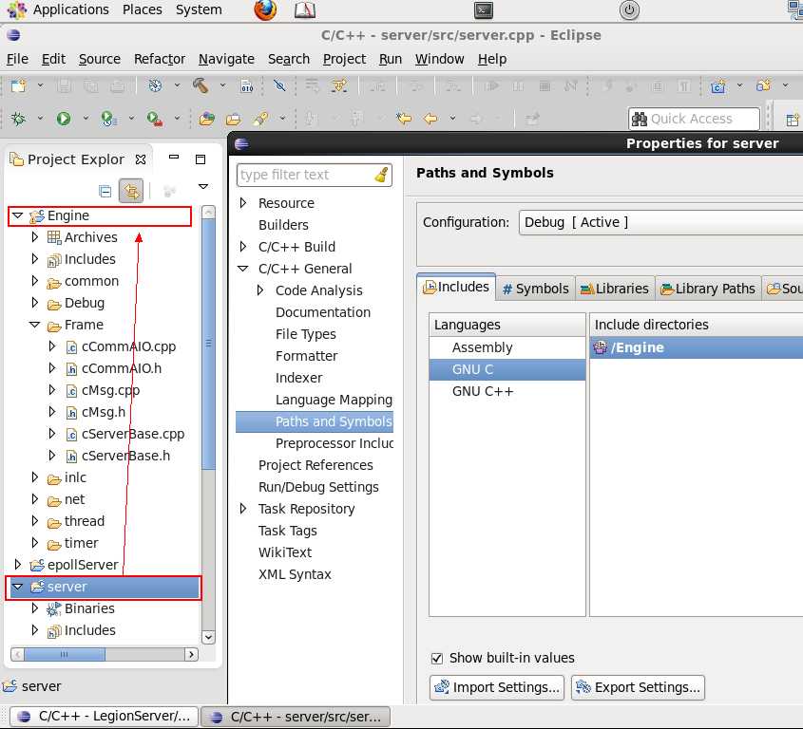Collapse the Engine project node
803x729 pixels.
point(18,215)
